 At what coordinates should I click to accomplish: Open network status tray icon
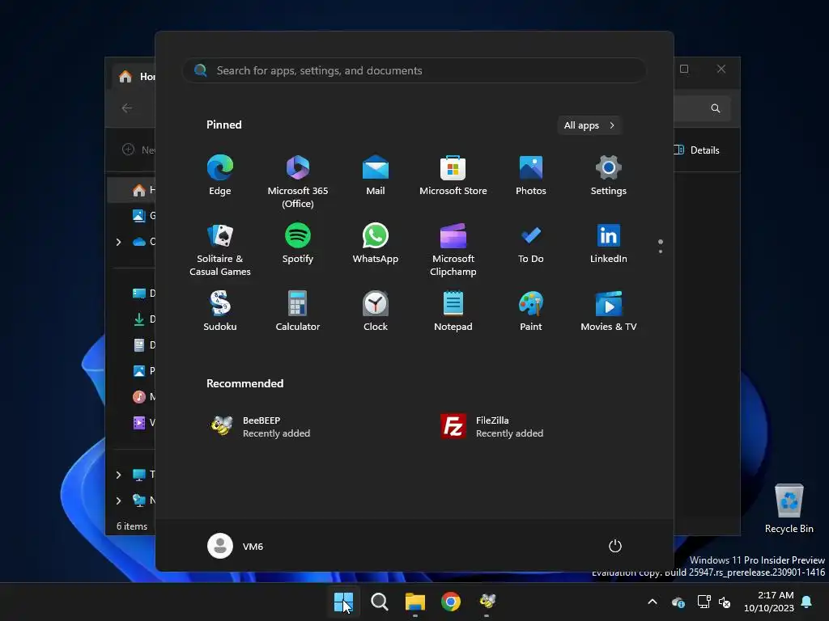[704, 602]
